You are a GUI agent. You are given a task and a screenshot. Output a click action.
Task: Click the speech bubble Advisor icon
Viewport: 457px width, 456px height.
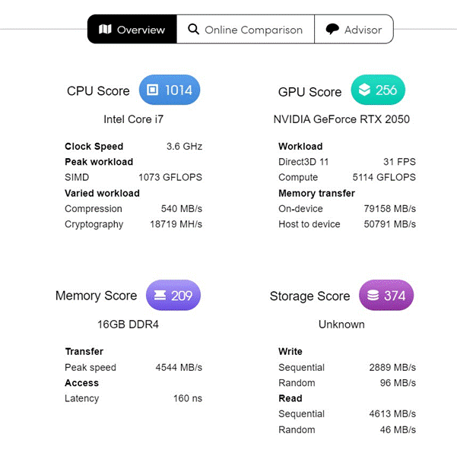(332, 30)
